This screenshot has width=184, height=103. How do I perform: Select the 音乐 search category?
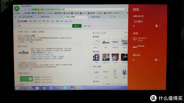(53, 21)
